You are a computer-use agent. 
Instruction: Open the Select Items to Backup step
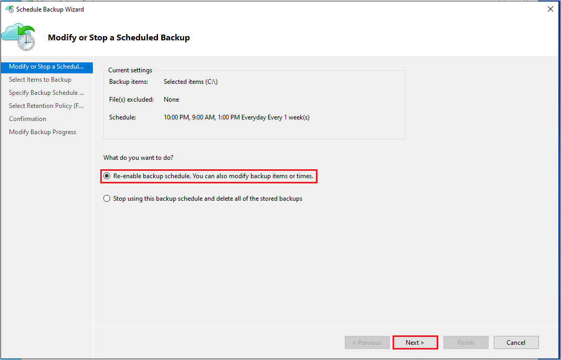tap(40, 79)
